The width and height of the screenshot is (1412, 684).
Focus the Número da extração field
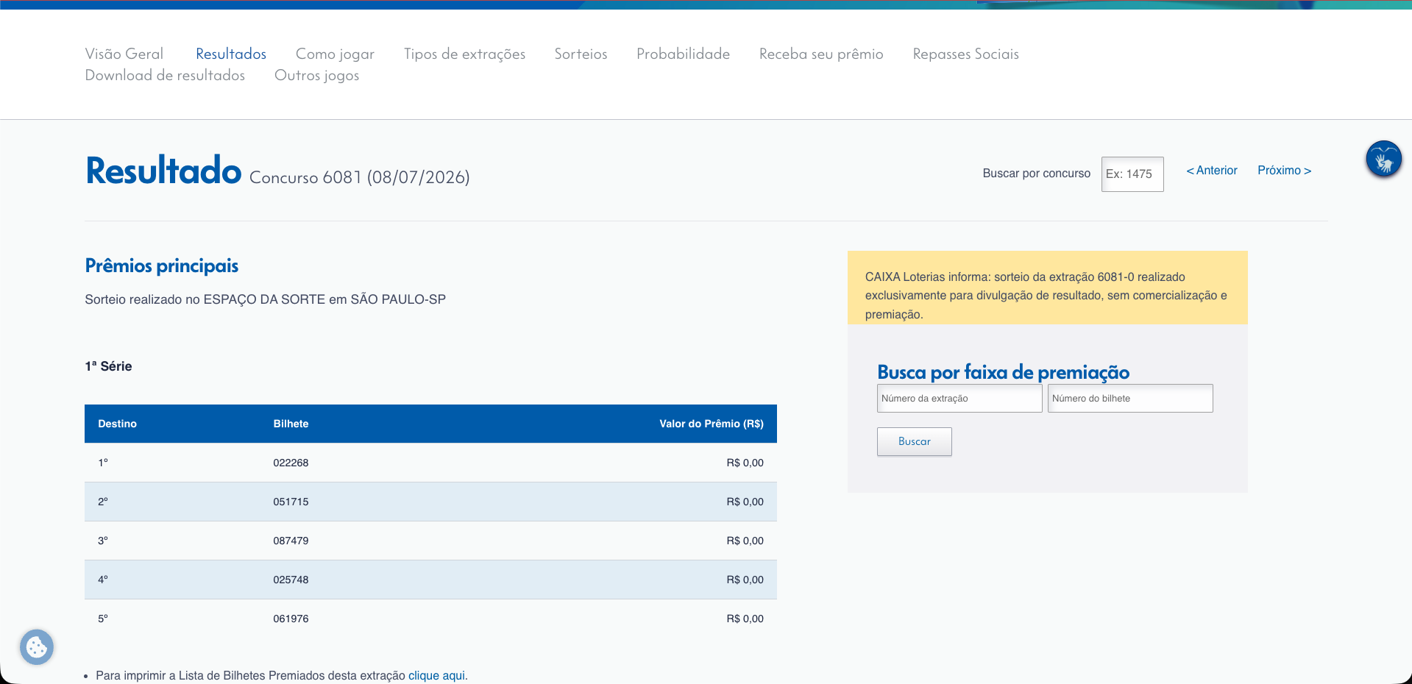(x=959, y=399)
